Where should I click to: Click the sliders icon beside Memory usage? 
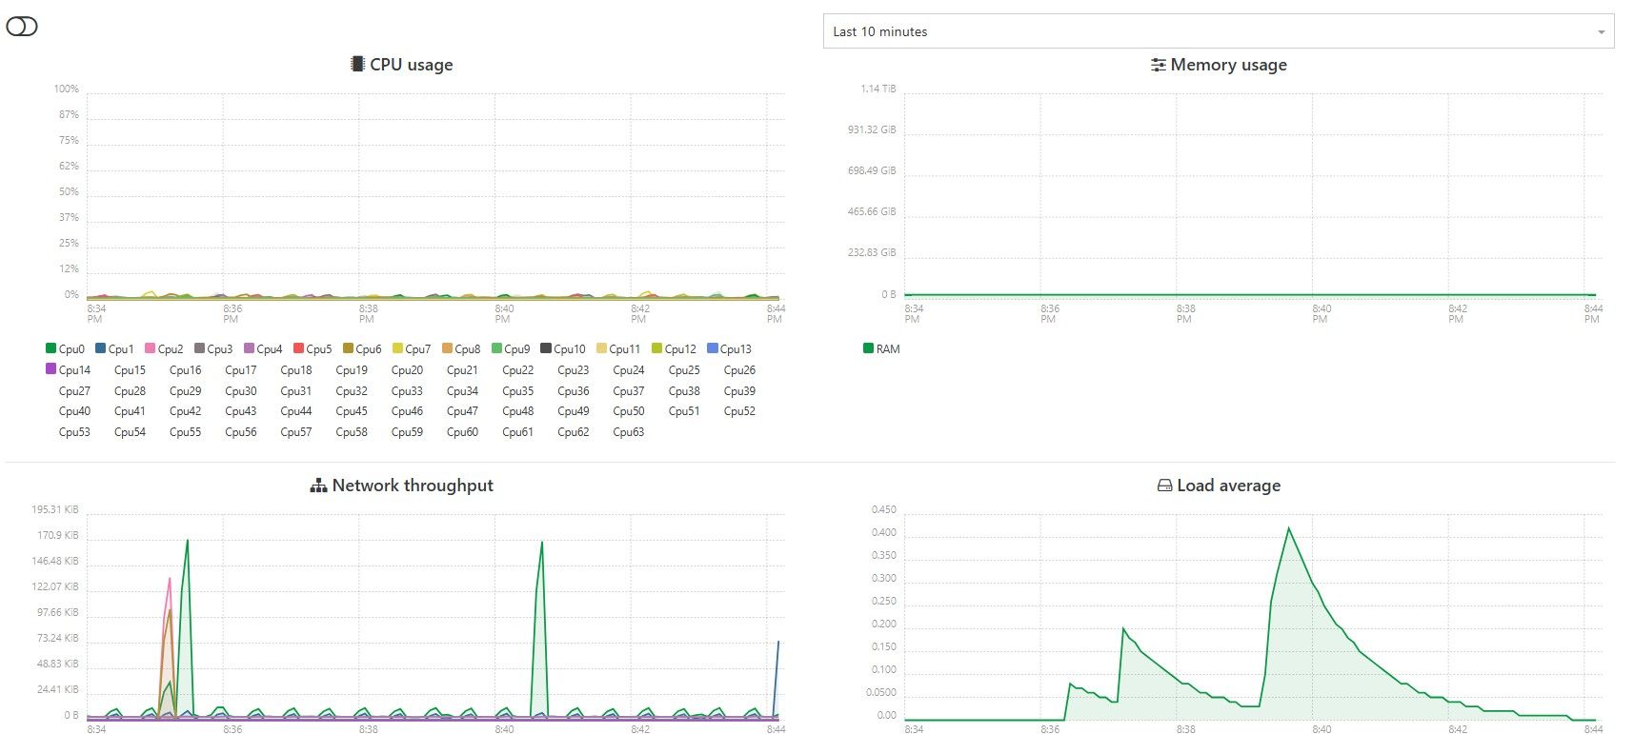[1158, 65]
